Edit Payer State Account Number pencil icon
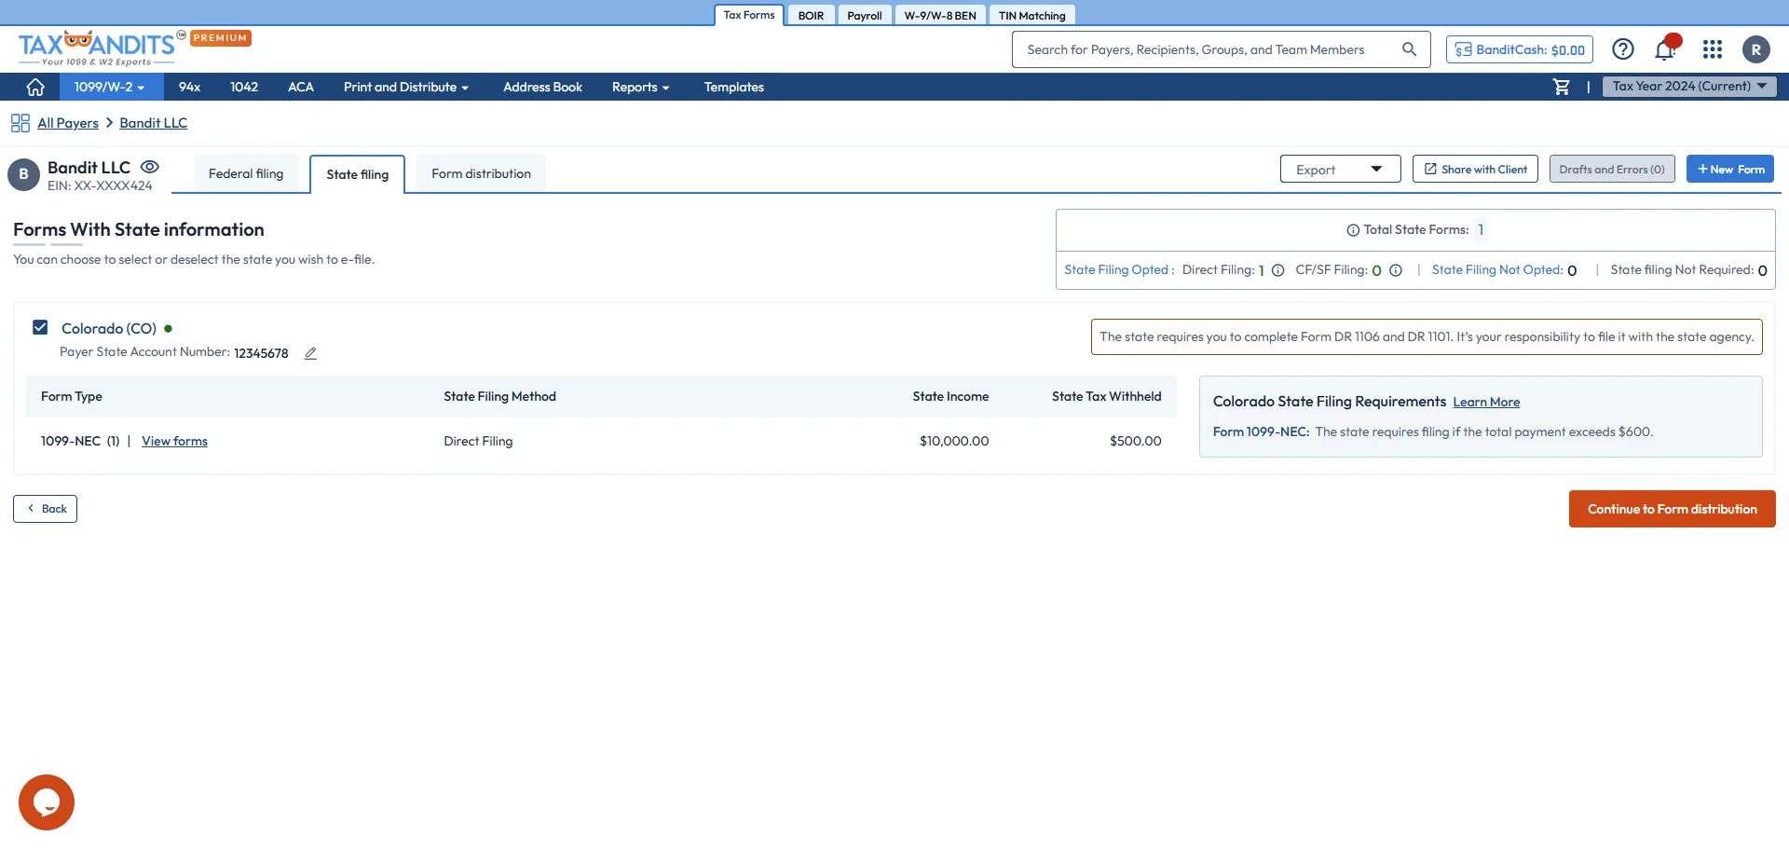This screenshot has height=849, width=1789. coord(310,353)
